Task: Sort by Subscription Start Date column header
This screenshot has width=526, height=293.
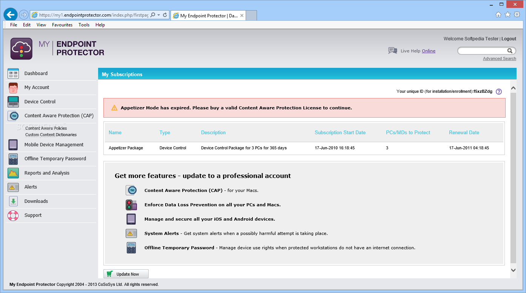Action: [340, 133]
